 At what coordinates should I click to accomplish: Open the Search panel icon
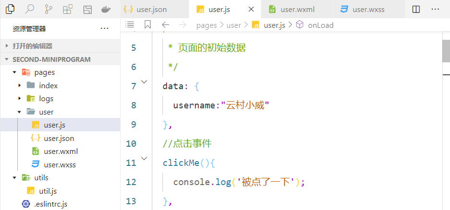click(29, 9)
